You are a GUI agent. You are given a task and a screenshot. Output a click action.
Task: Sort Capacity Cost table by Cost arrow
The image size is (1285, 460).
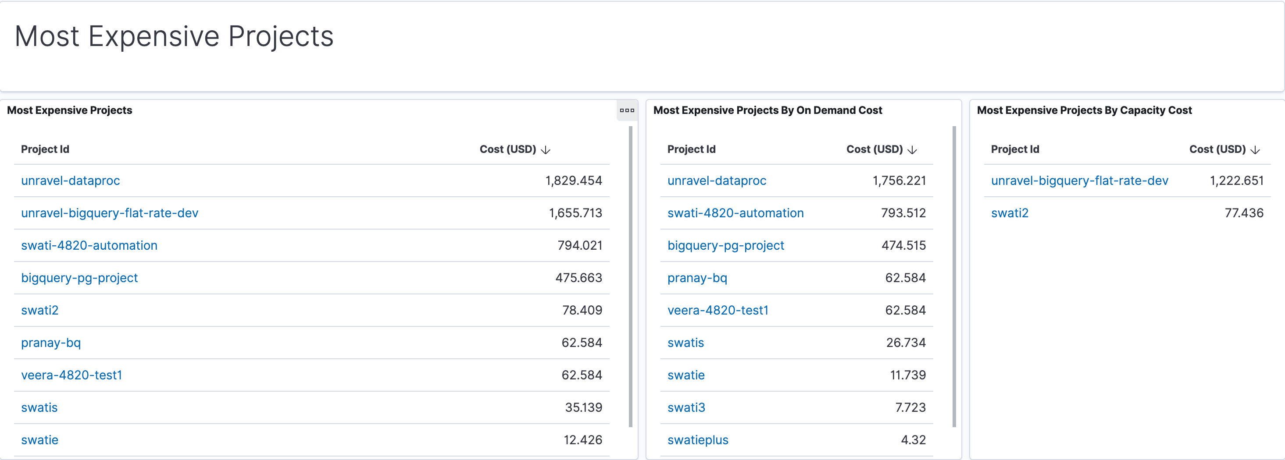pos(1256,149)
